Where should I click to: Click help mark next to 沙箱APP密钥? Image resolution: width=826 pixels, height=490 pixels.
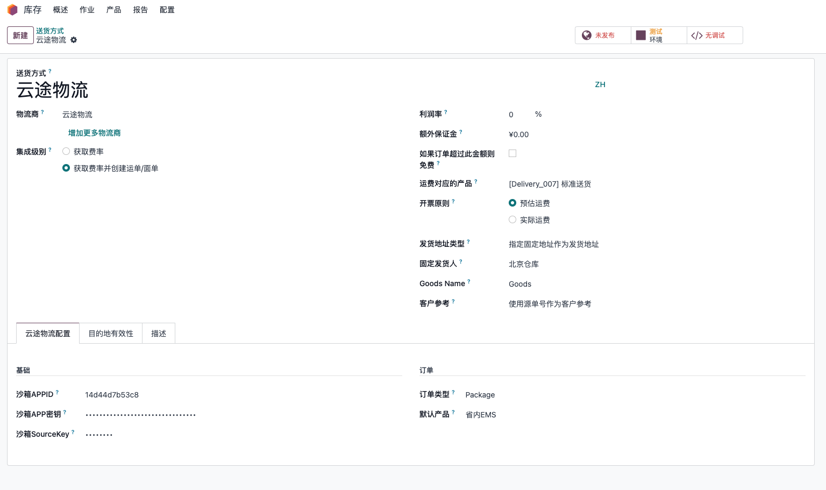pyautogui.click(x=65, y=412)
